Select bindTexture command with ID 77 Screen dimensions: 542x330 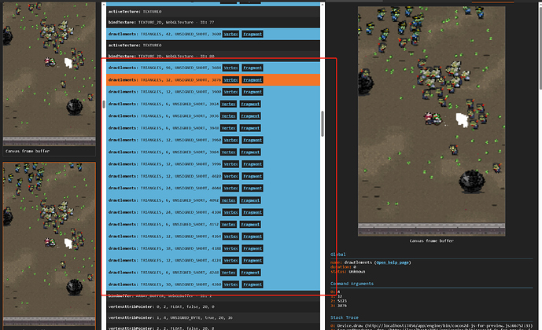[x=213, y=22]
